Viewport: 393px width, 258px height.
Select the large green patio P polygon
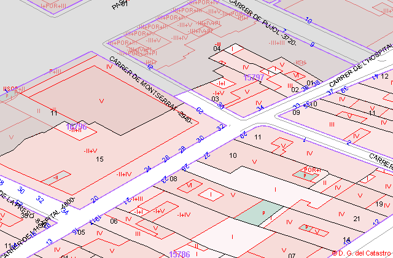(260, 213)
